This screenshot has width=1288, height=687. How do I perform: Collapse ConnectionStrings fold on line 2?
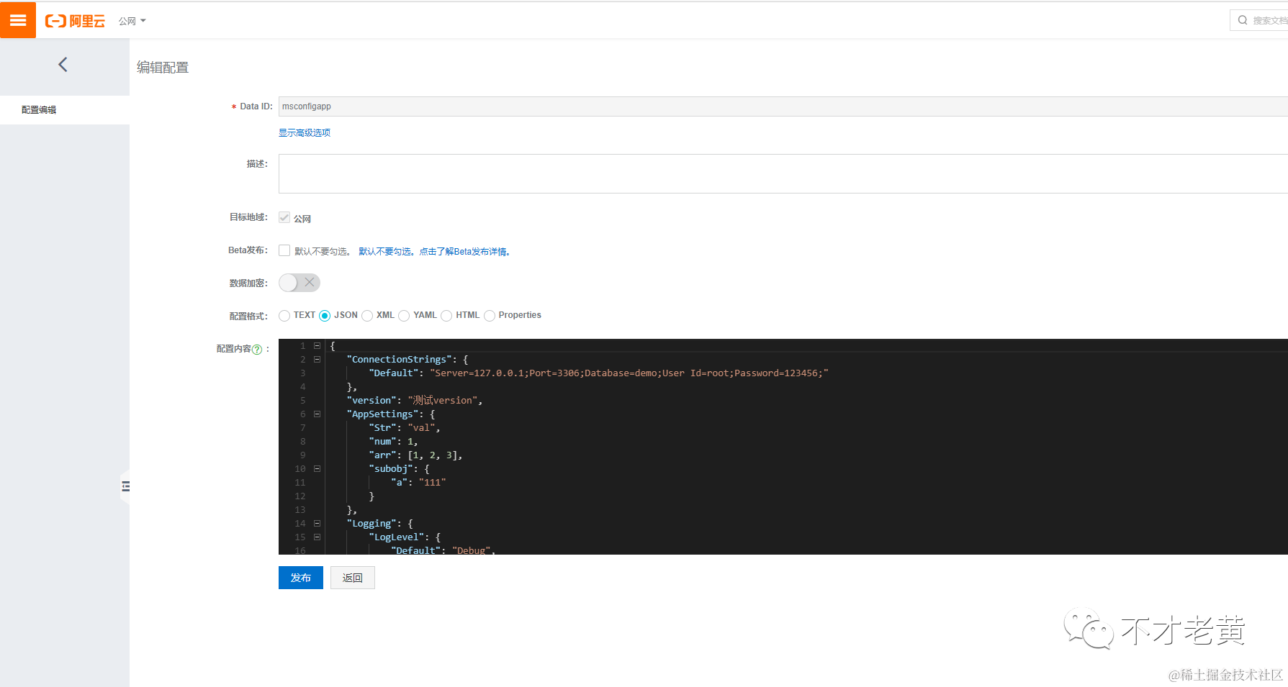[x=317, y=360]
